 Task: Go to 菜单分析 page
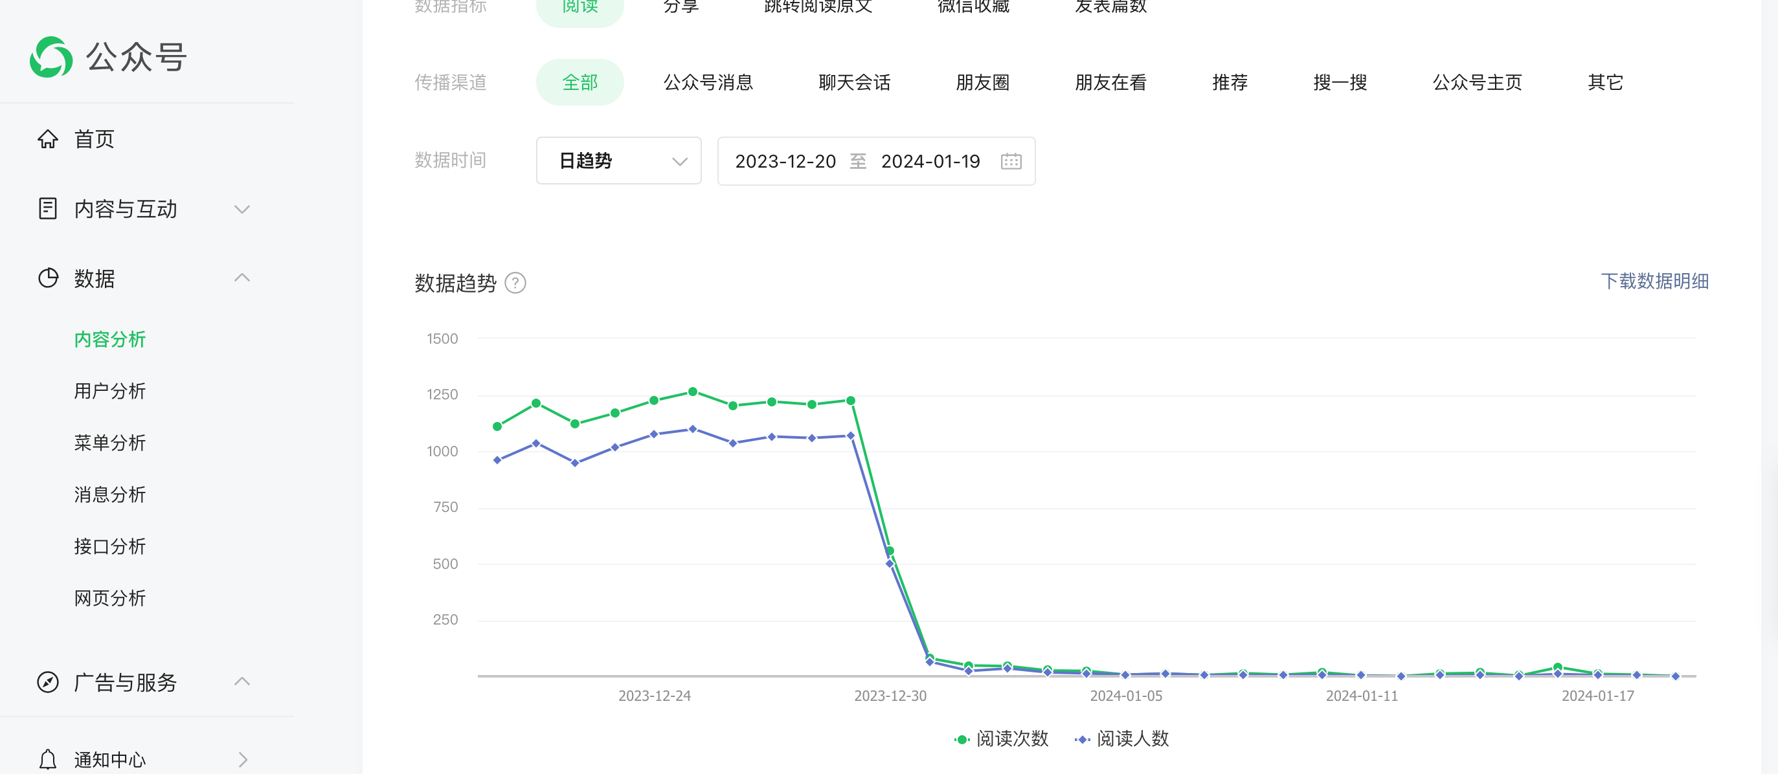109,443
